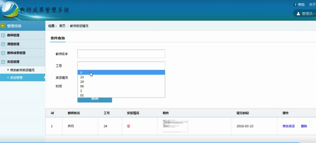Click the 提交时间 column header
Viewport: 316px width, 143px height.
(x=242, y=113)
